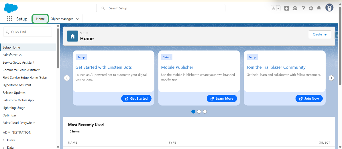Open Hyperforce Assistant

tap(17, 85)
